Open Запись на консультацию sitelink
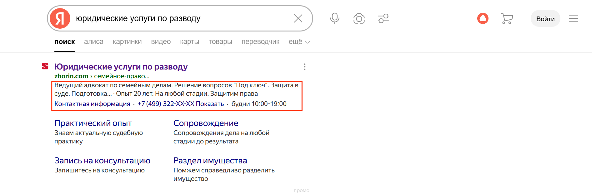Image resolution: width=596 pixels, height=193 pixels. [x=102, y=161]
